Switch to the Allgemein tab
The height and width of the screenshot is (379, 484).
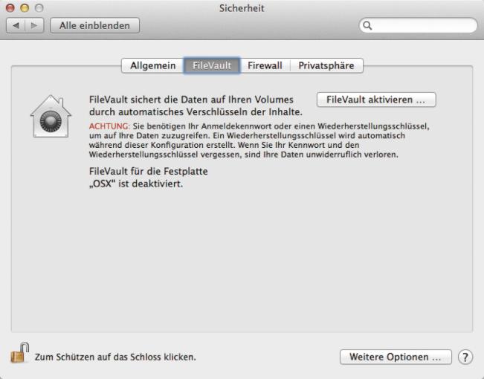pyautogui.click(x=153, y=65)
